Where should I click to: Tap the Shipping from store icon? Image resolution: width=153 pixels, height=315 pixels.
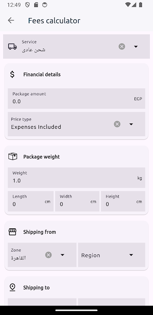point(13,232)
